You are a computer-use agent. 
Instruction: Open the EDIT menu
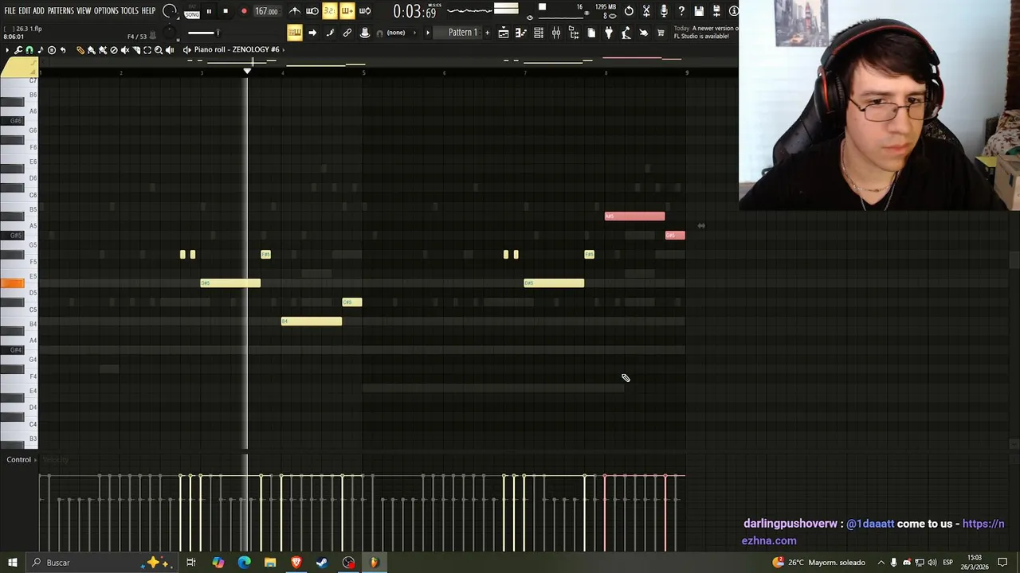tap(25, 11)
